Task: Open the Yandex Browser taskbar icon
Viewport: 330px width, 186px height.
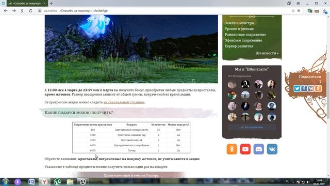Action: 44,182
